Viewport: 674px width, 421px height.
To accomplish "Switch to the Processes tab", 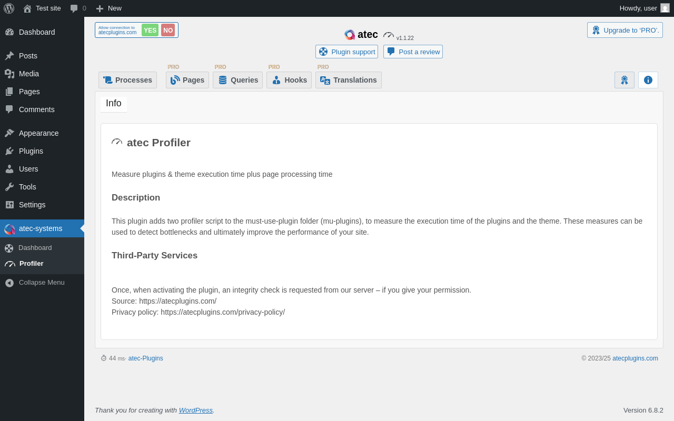I will point(127,80).
